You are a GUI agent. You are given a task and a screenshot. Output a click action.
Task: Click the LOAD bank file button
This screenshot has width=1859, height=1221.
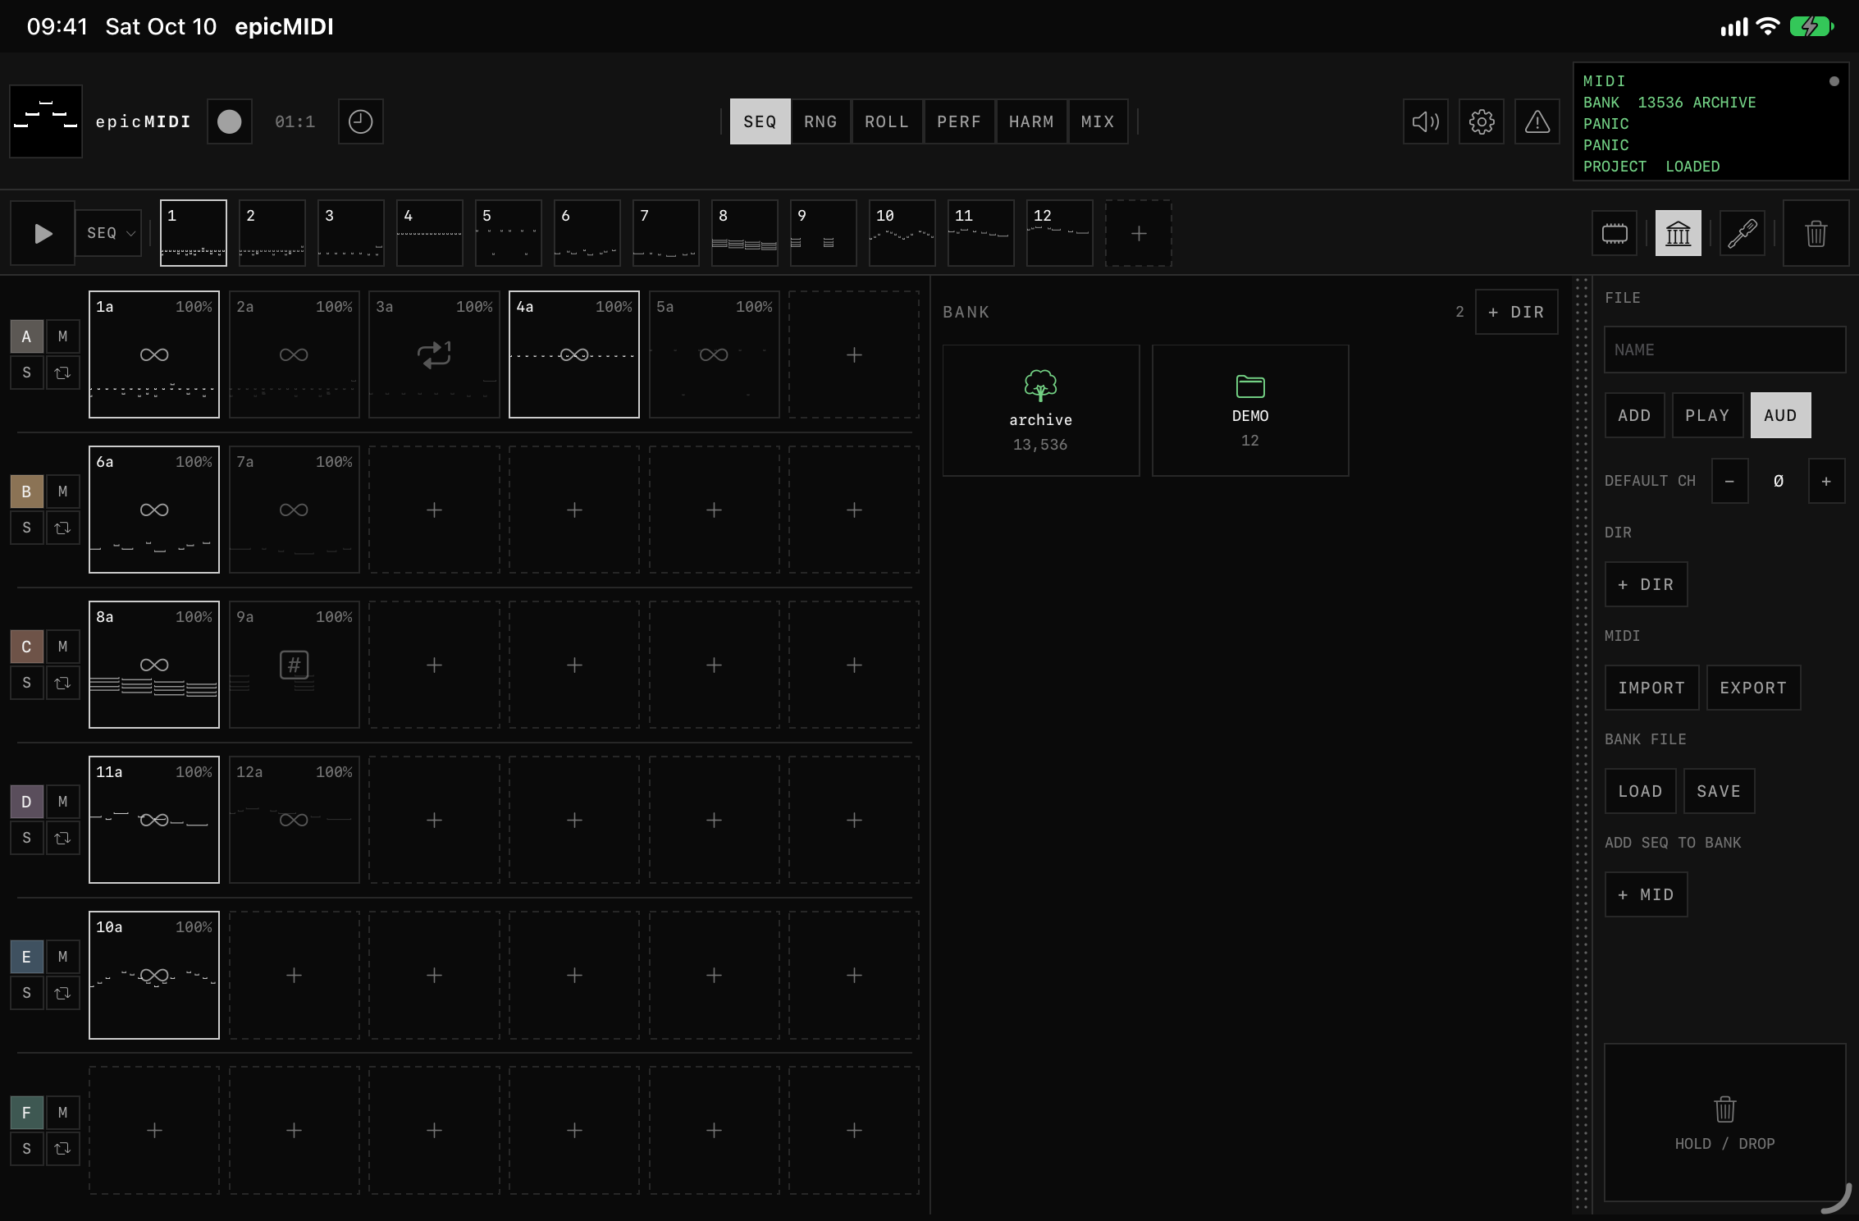pos(1640,791)
